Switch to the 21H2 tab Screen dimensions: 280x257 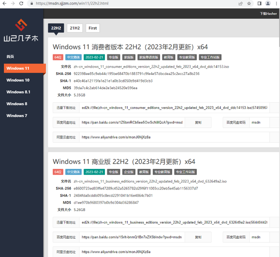[x=75, y=28]
